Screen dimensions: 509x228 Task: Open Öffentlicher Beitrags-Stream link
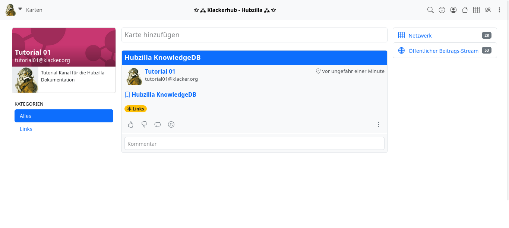[x=443, y=51]
